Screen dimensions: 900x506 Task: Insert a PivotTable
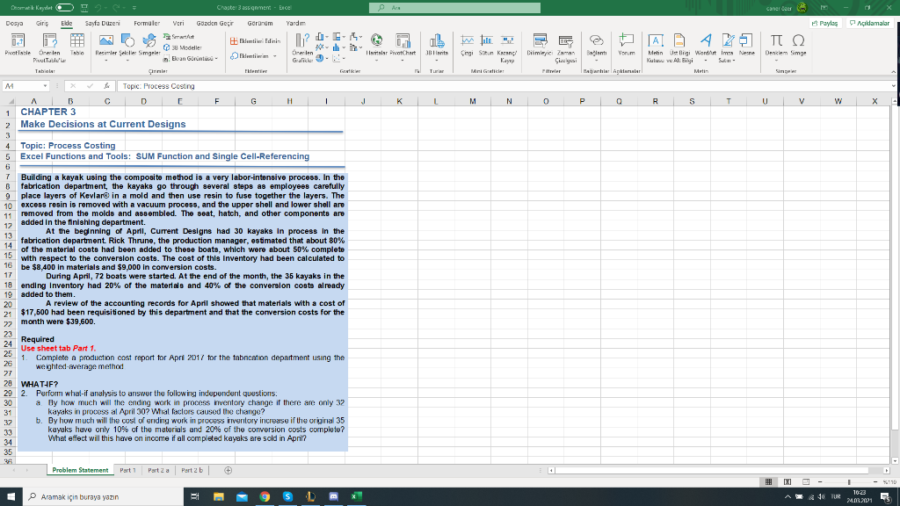pyautogui.click(x=18, y=45)
